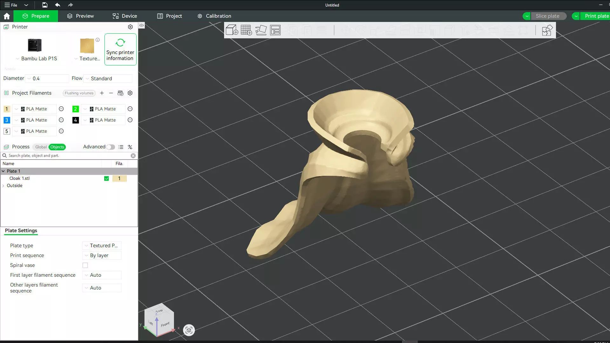
Task: Open the nozzle Diameter dropdown
Action: (48, 78)
